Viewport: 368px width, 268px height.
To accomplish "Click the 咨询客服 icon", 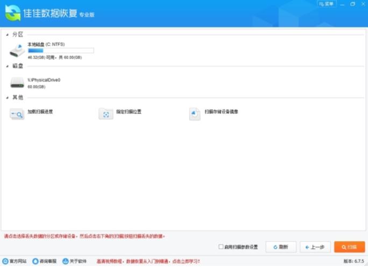I will tap(36, 261).
